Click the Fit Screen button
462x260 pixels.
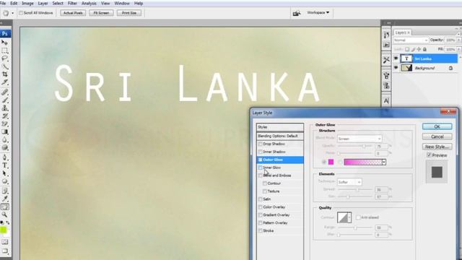[x=101, y=13]
